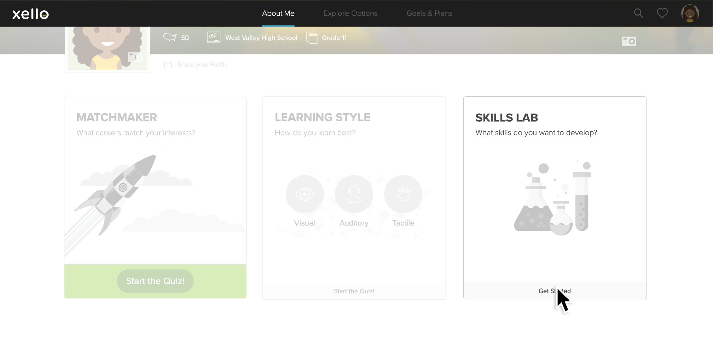Click the share profile icon
The width and height of the screenshot is (713, 345).
pos(168,65)
